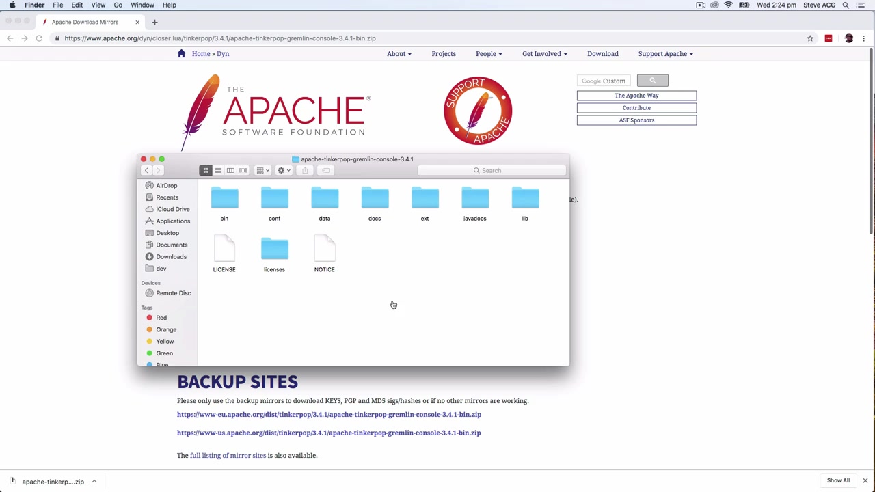
Task: Switch Finder to column view
Action: click(230, 170)
